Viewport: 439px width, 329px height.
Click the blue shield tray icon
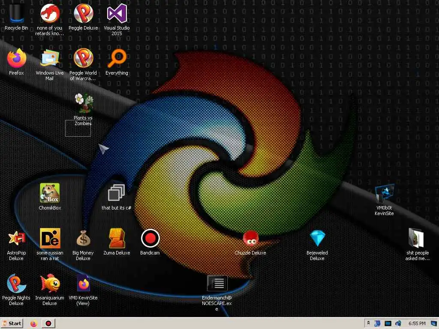coord(377,323)
